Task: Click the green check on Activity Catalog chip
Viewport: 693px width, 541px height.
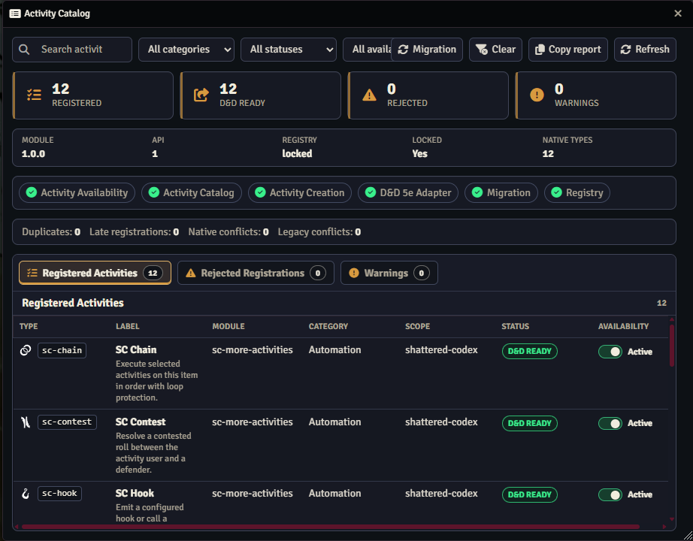Action: (154, 192)
